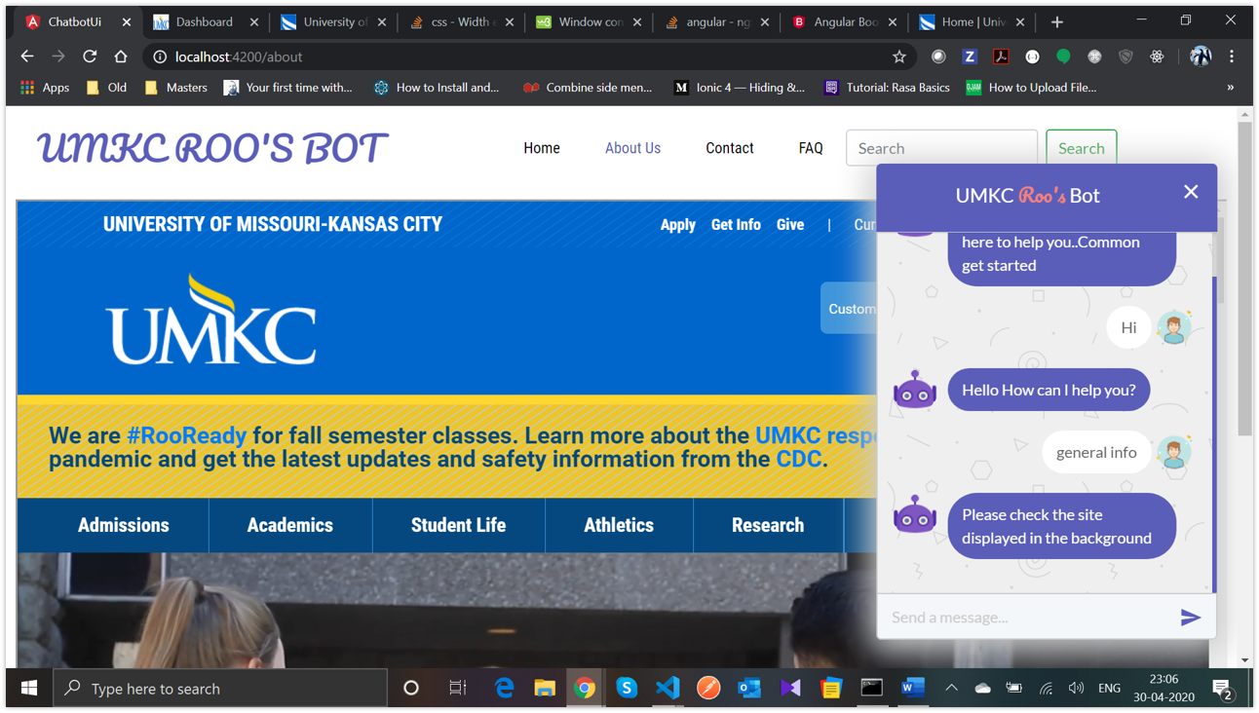Focus the 'Send a message...' chat input
The image size is (1259, 713).
[x=1028, y=618]
